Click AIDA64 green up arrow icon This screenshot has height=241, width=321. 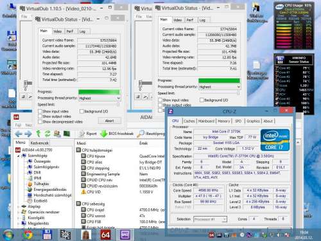pos(39,134)
